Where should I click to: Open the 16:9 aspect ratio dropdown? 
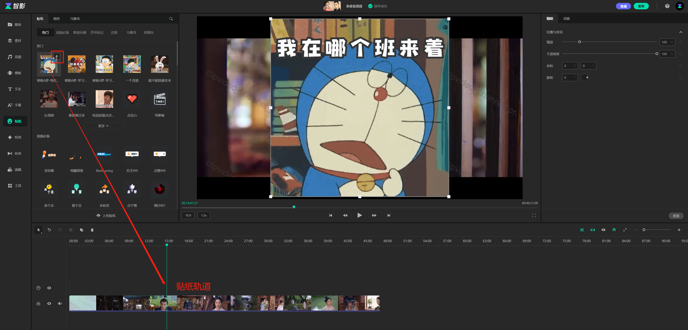click(x=188, y=215)
